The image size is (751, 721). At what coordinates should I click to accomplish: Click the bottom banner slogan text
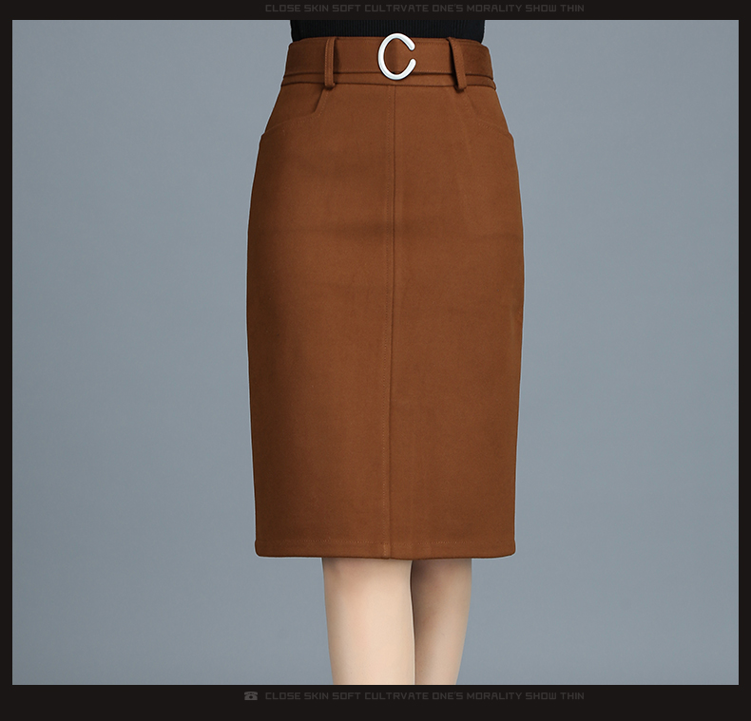424,696
